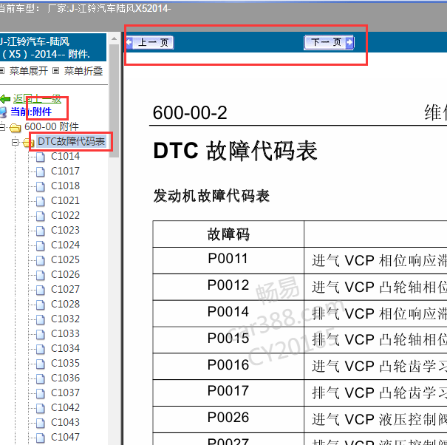447x445 pixels.
Task: Select the P0017 cell in fault table
Action: (x=228, y=393)
